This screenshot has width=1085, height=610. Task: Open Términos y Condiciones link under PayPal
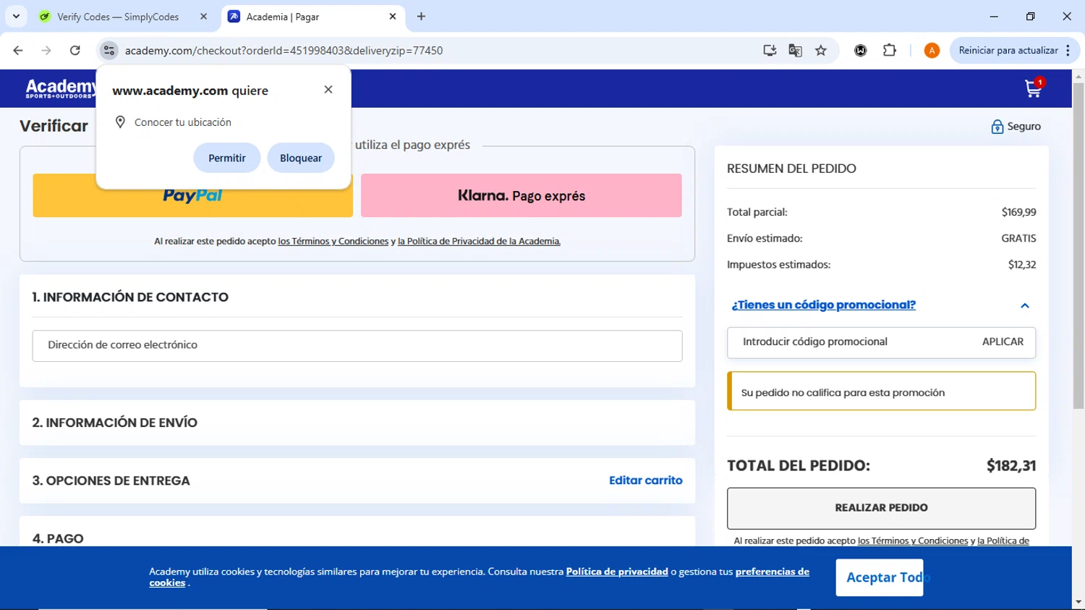[x=333, y=242]
